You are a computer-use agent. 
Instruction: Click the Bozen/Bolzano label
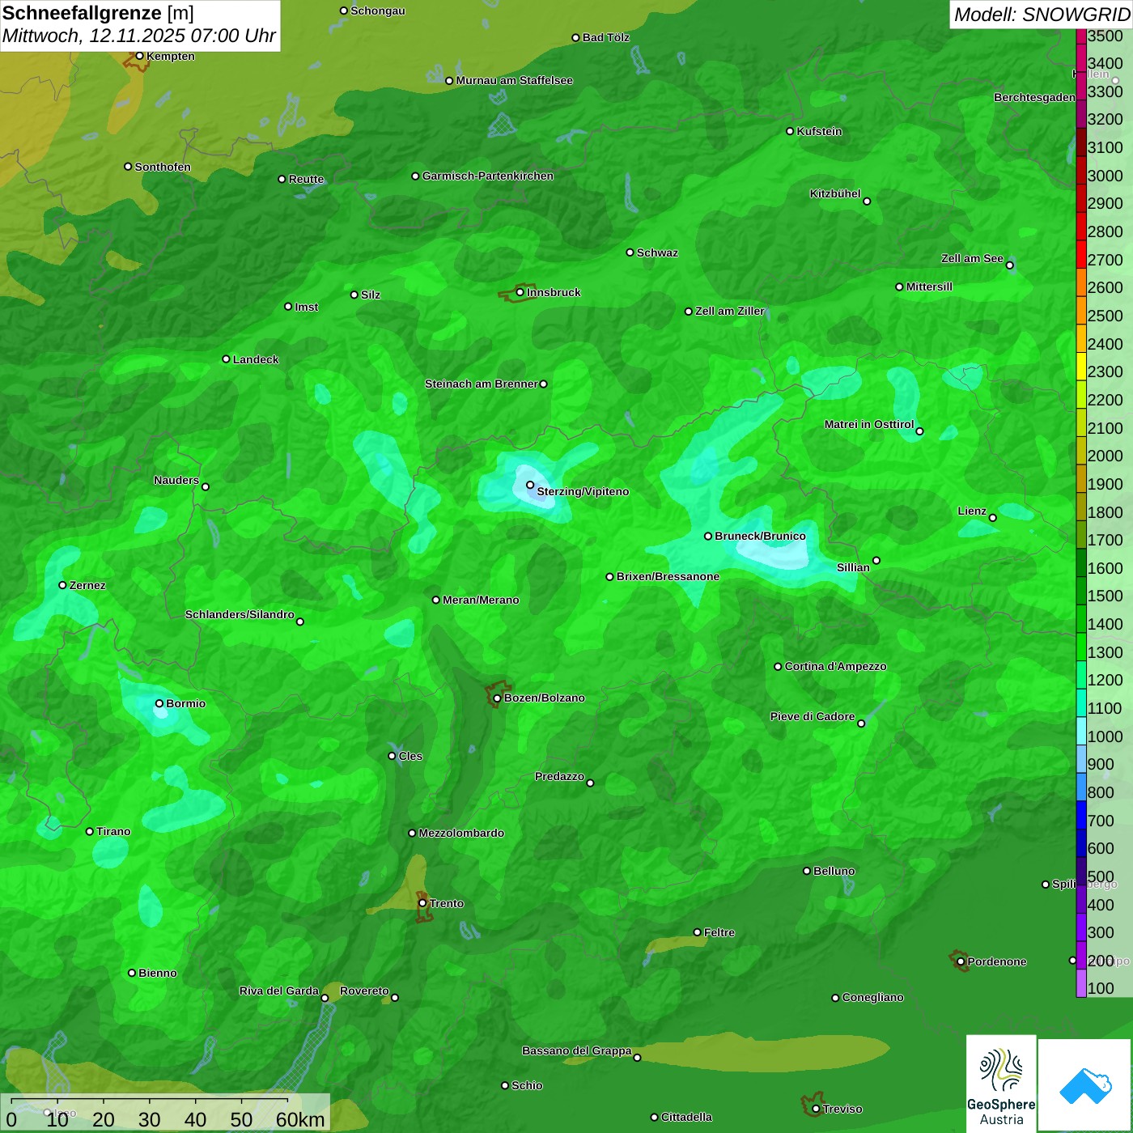[x=544, y=698]
